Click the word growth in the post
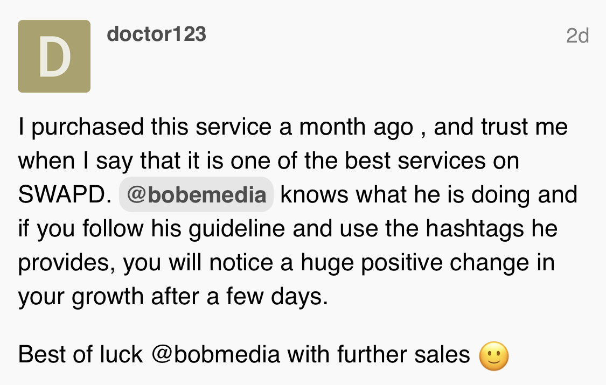Screen dimensions: 606x385 coord(108,296)
